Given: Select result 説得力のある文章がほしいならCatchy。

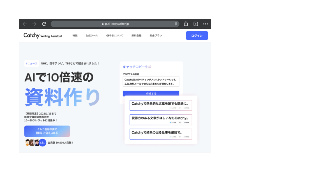Looking at the screenshot, I should (161, 119).
